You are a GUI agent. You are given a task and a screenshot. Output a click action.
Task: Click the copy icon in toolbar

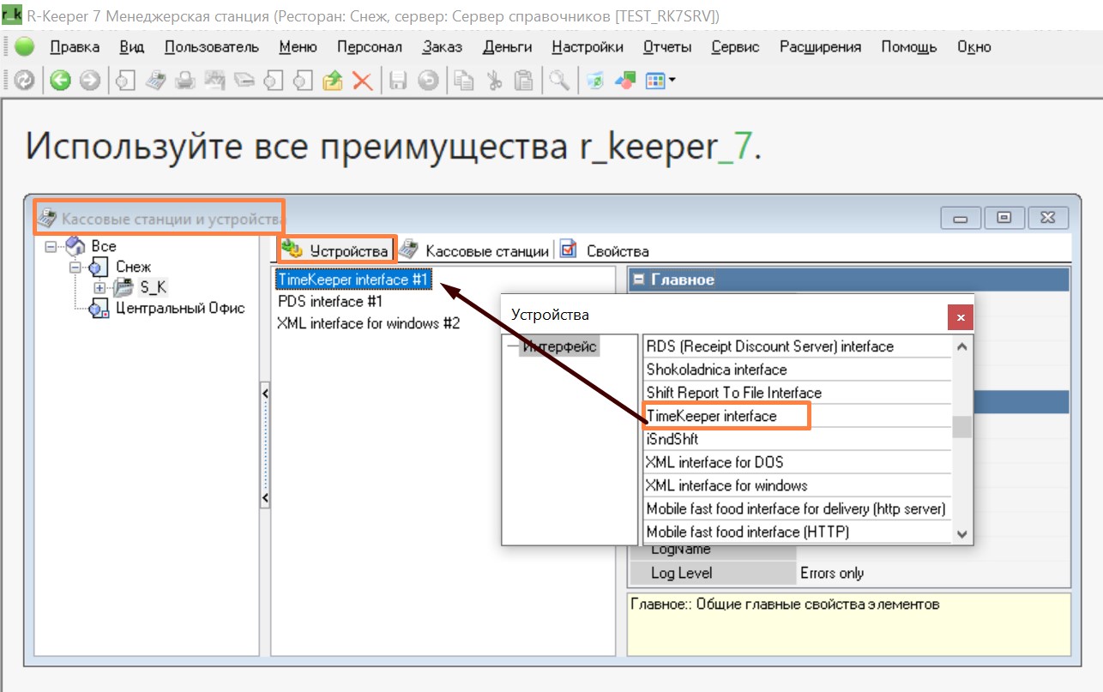tap(464, 81)
